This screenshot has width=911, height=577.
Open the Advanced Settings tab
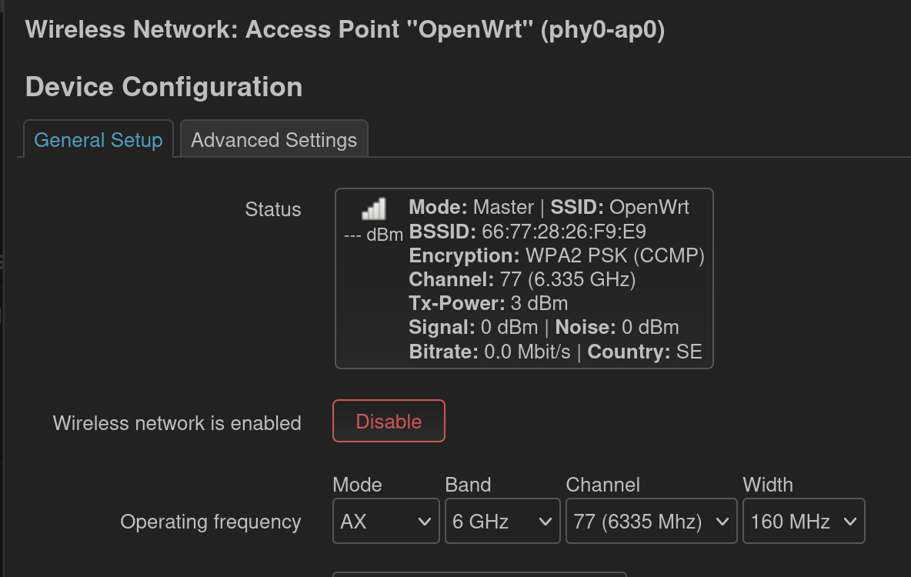274,139
